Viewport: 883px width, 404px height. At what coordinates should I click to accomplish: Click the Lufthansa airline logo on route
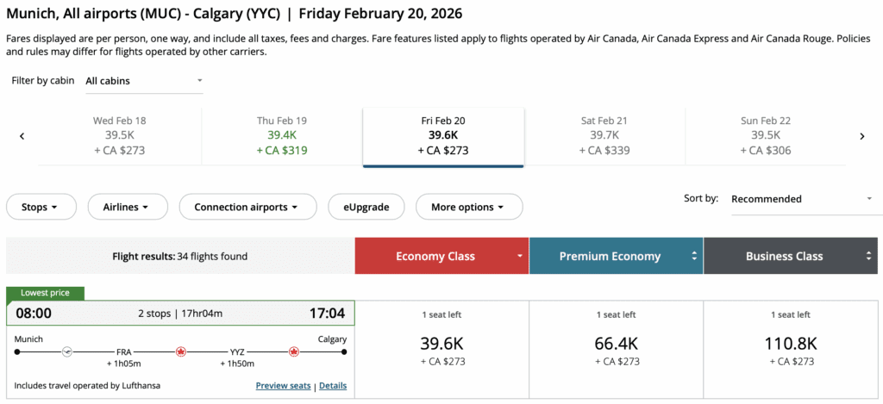pyautogui.click(x=68, y=351)
